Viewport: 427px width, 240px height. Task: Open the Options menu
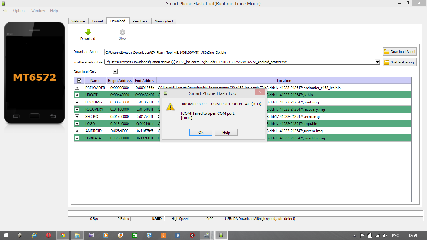click(20, 11)
